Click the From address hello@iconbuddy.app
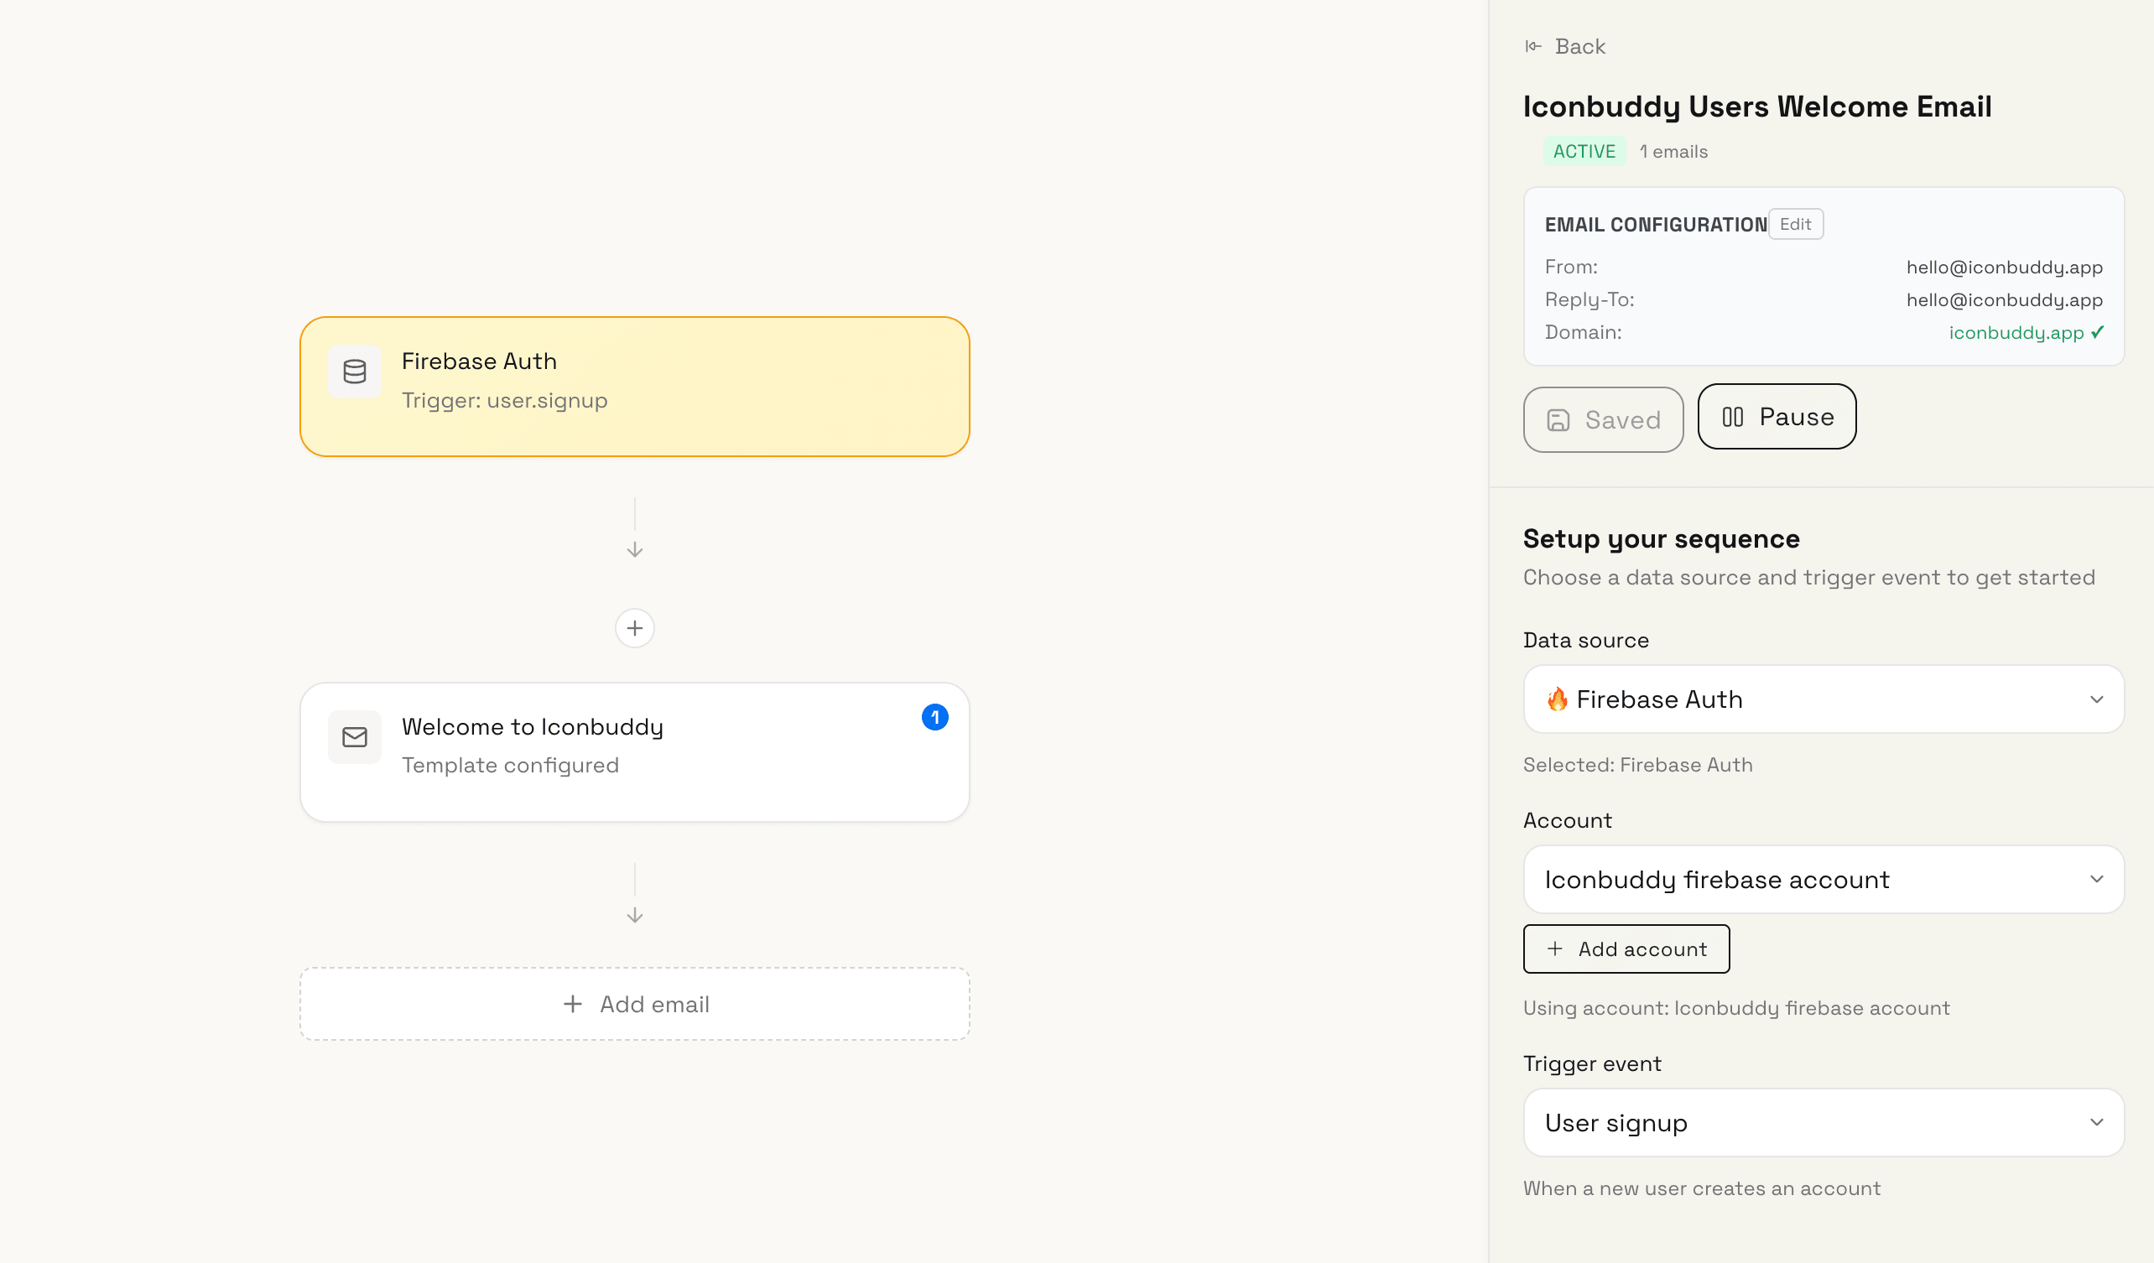The height and width of the screenshot is (1263, 2154). tap(2004, 268)
